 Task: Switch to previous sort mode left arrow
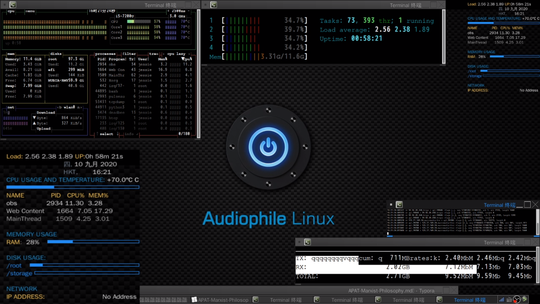coord(163,53)
